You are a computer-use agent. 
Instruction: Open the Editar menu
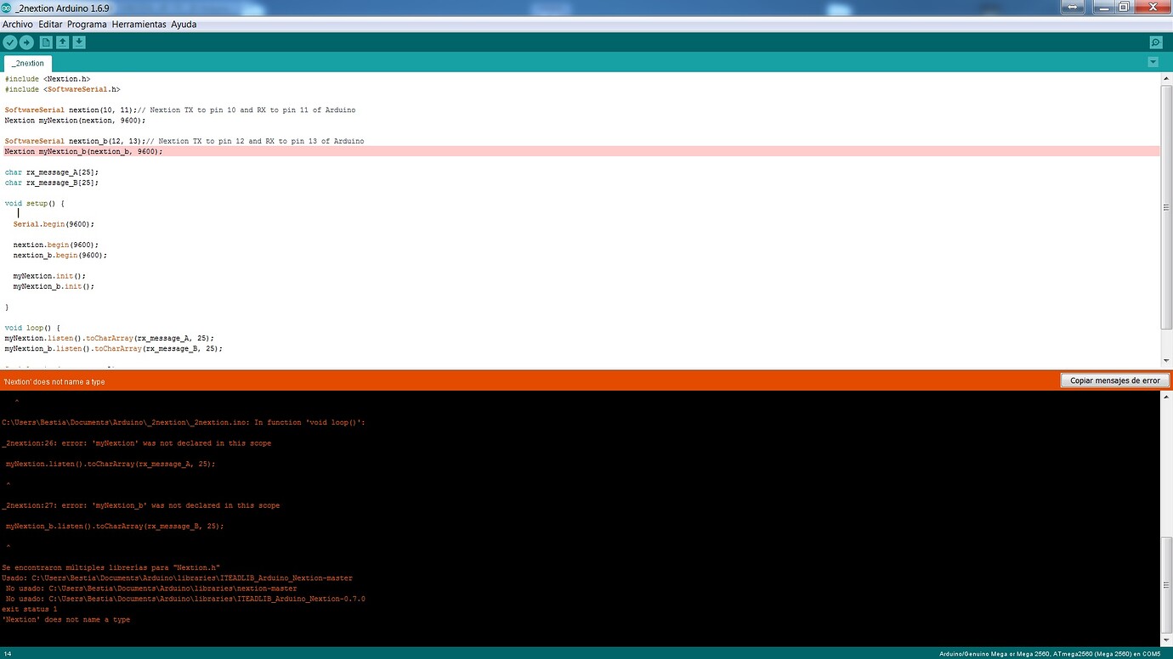(49, 24)
